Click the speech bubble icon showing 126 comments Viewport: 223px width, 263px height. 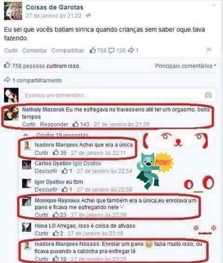tap(111, 50)
